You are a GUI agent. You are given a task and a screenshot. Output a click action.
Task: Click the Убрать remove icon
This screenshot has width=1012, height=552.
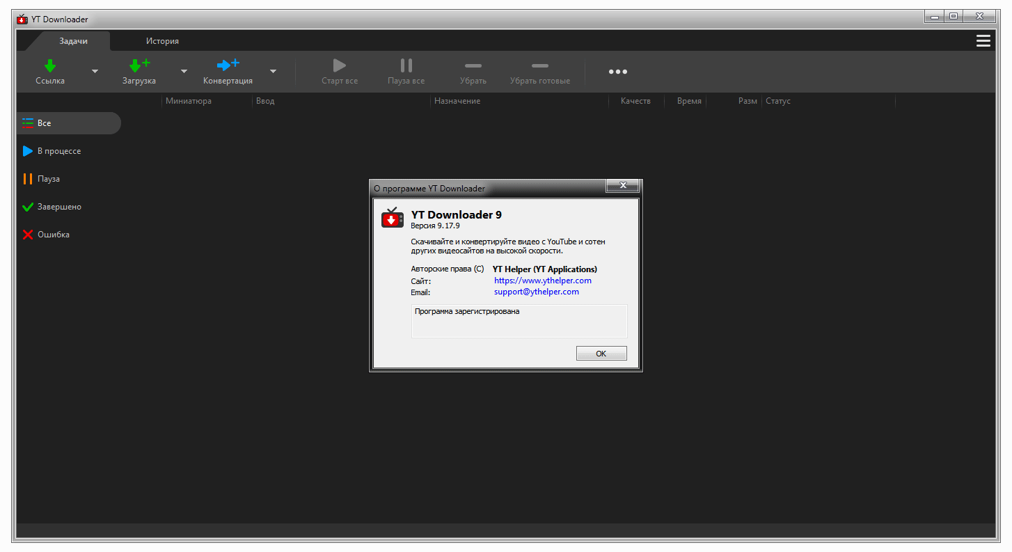click(x=473, y=66)
